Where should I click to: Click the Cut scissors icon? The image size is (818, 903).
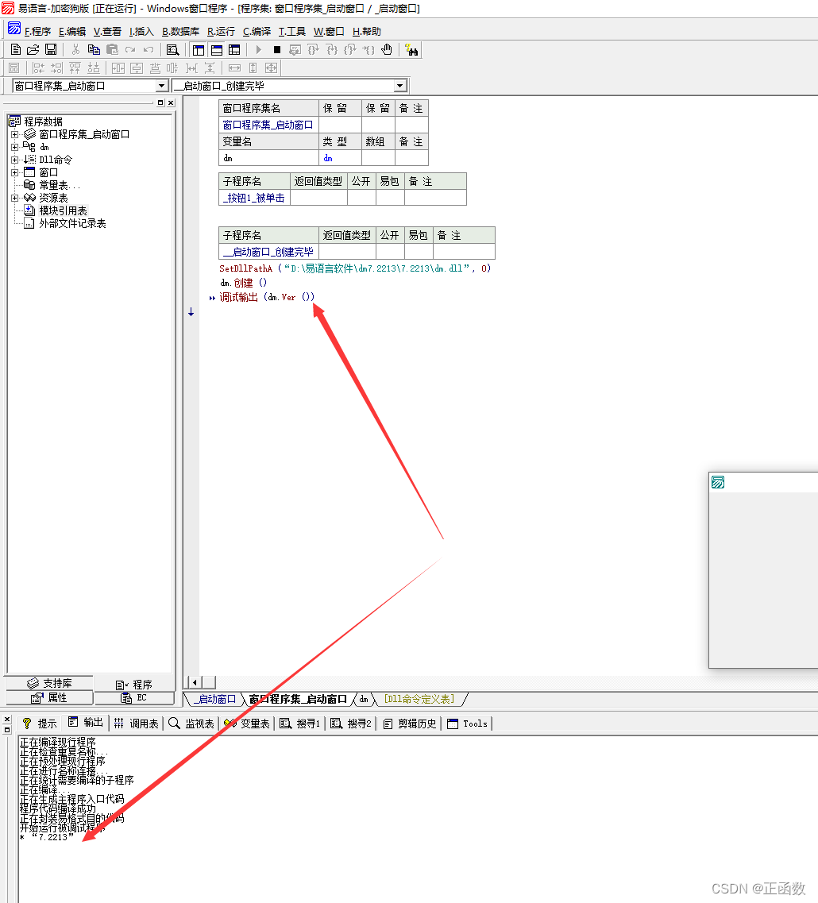click(x=75, y=50)
